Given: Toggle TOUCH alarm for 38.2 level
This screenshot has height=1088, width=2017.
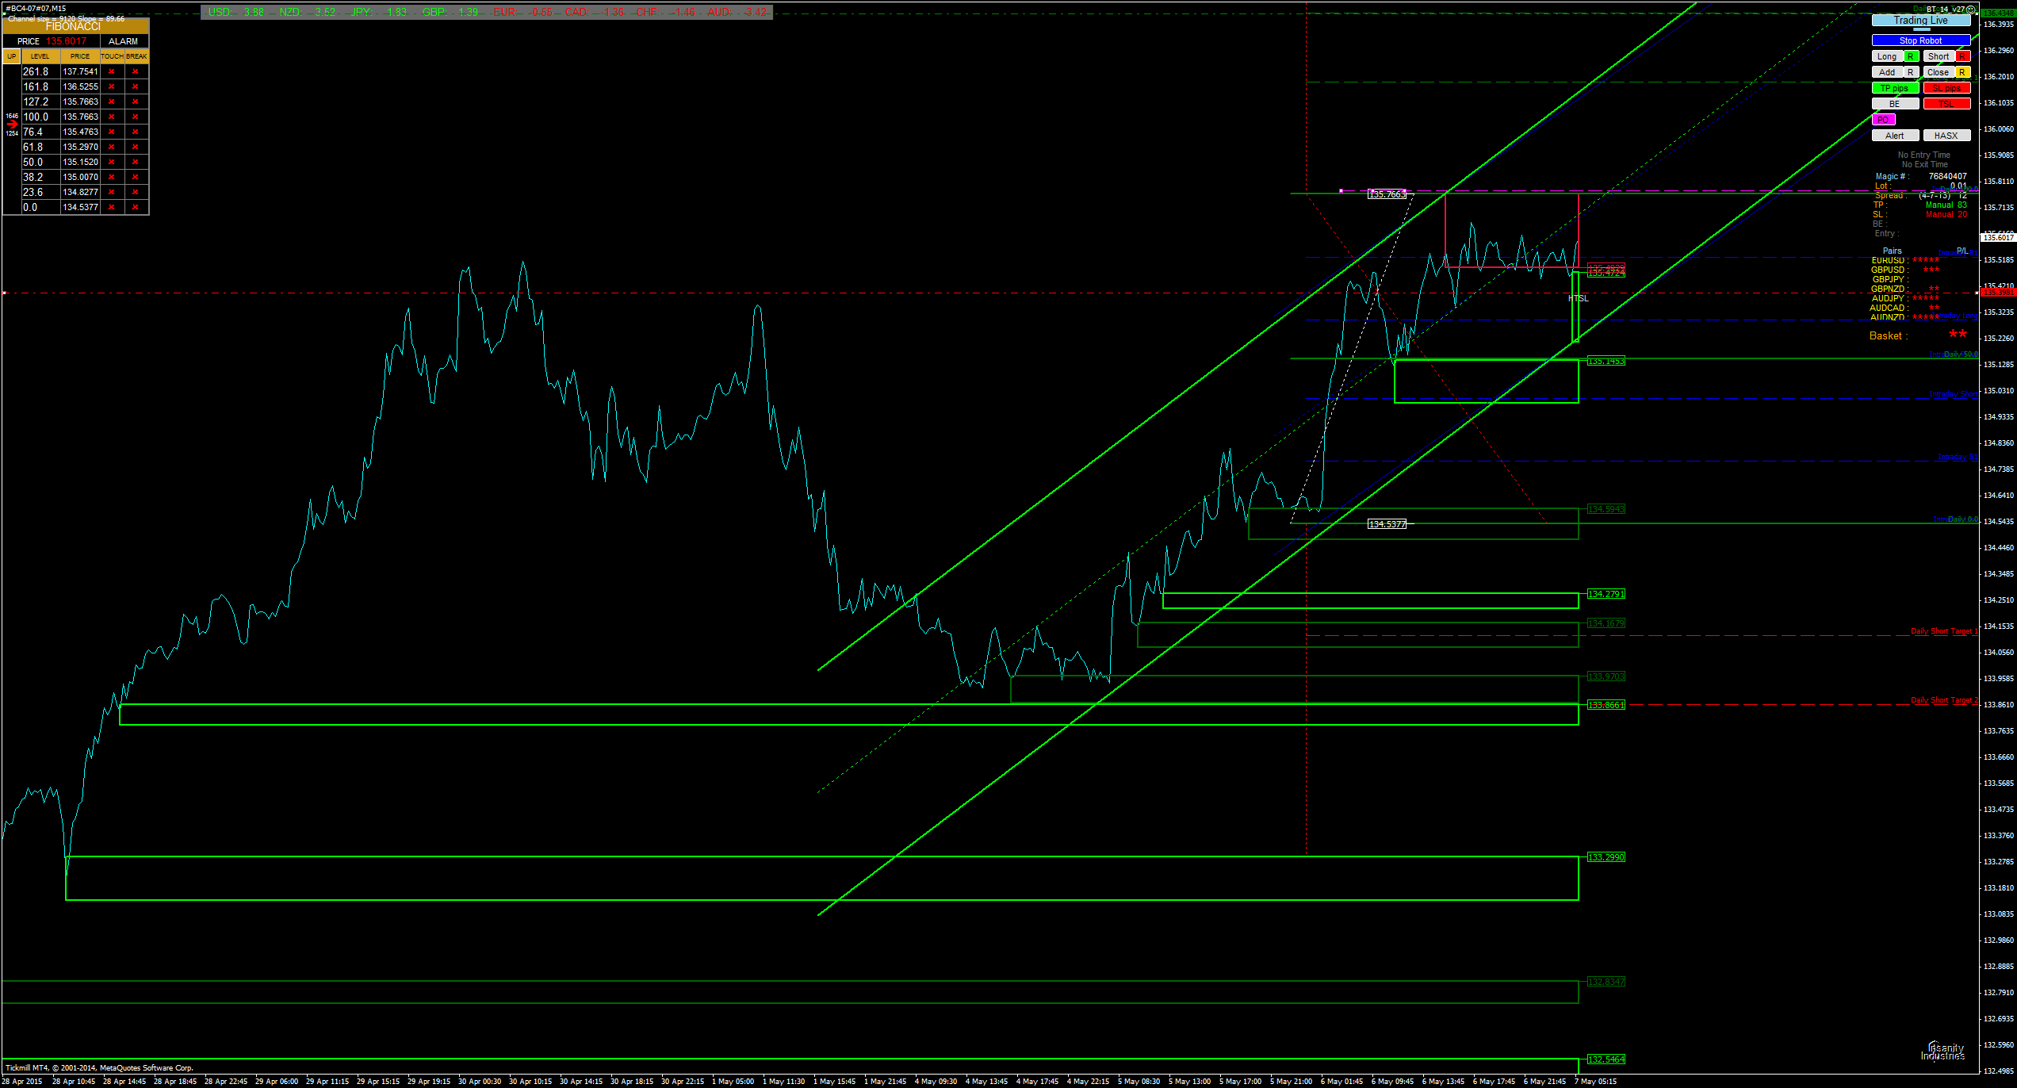Looking at the screenshot, I should (112, 178).
